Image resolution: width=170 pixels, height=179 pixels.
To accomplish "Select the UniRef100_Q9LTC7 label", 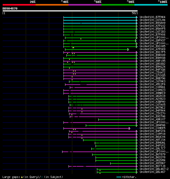I will (x=152, y=149).
